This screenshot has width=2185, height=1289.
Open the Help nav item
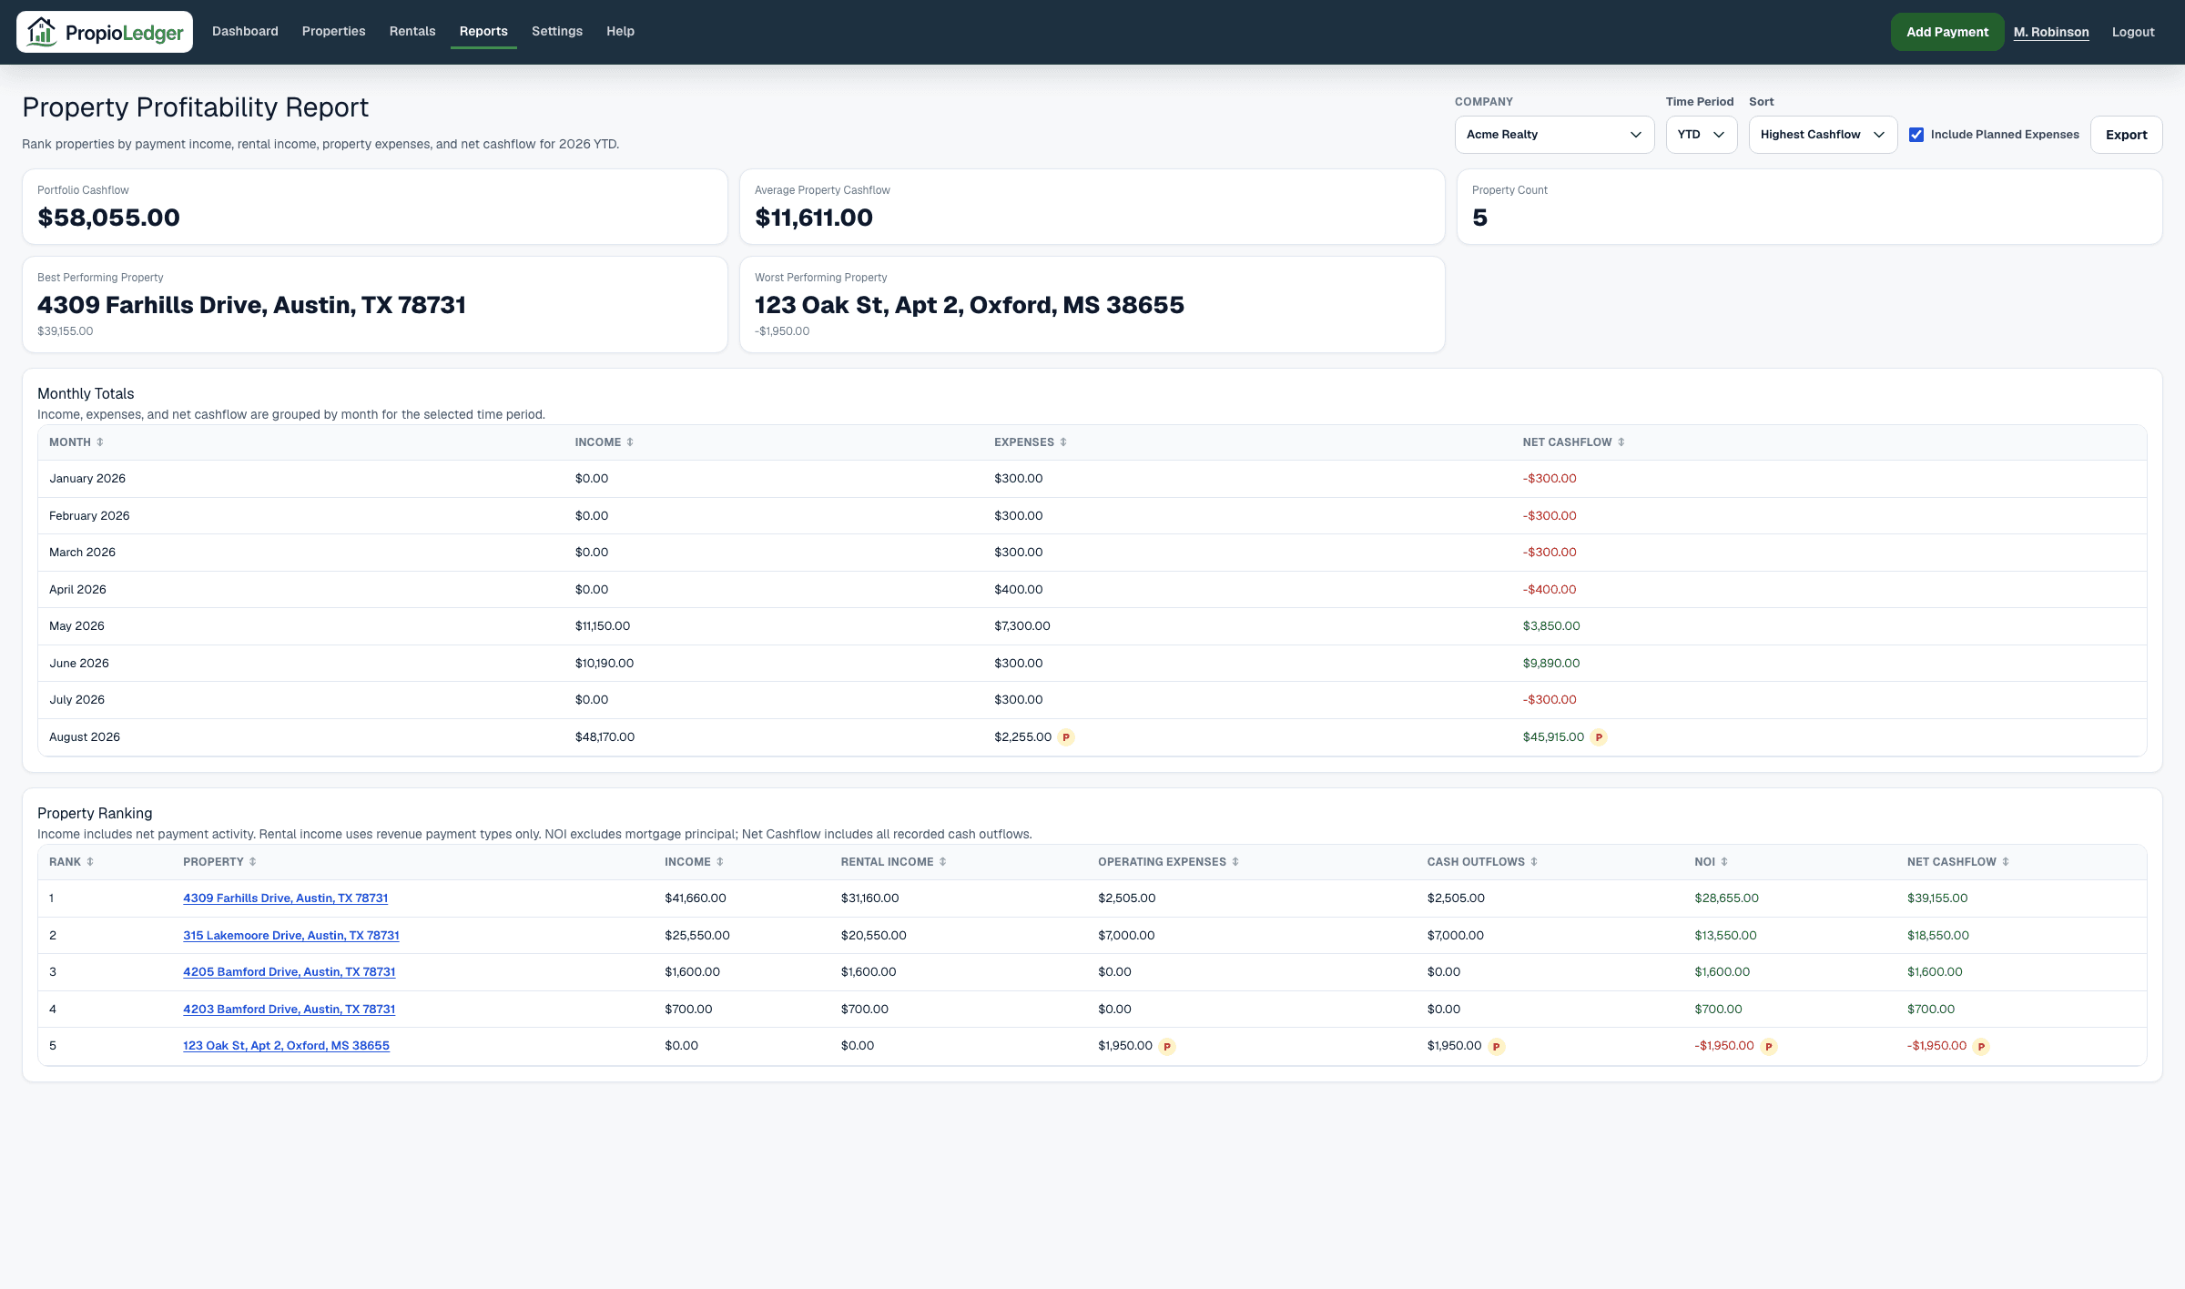[x=620, y=31]
